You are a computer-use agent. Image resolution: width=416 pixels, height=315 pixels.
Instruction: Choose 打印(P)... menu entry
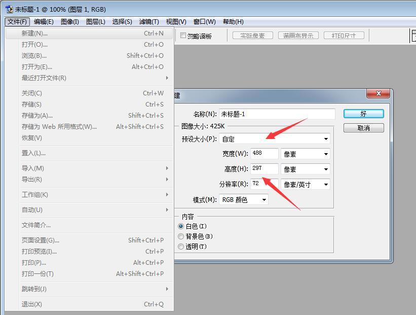pyautogui.click(x=90, y=263)
